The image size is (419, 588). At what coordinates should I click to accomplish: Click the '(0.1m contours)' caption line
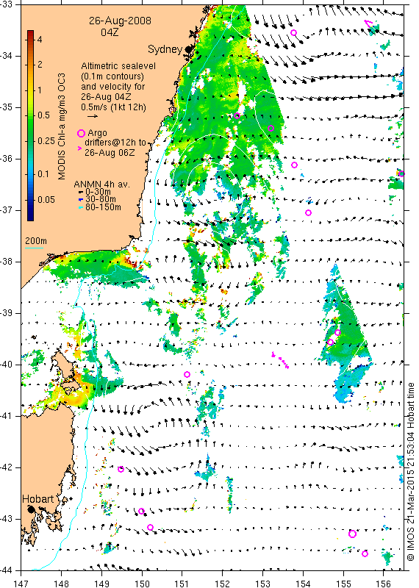pos(112,76)
